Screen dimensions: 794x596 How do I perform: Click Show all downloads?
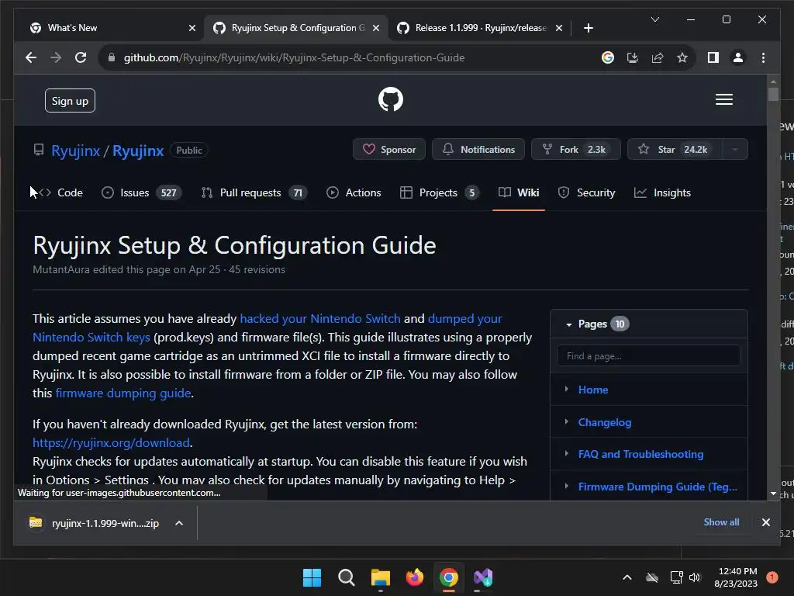pyautogui.click(x=721, y=522)
